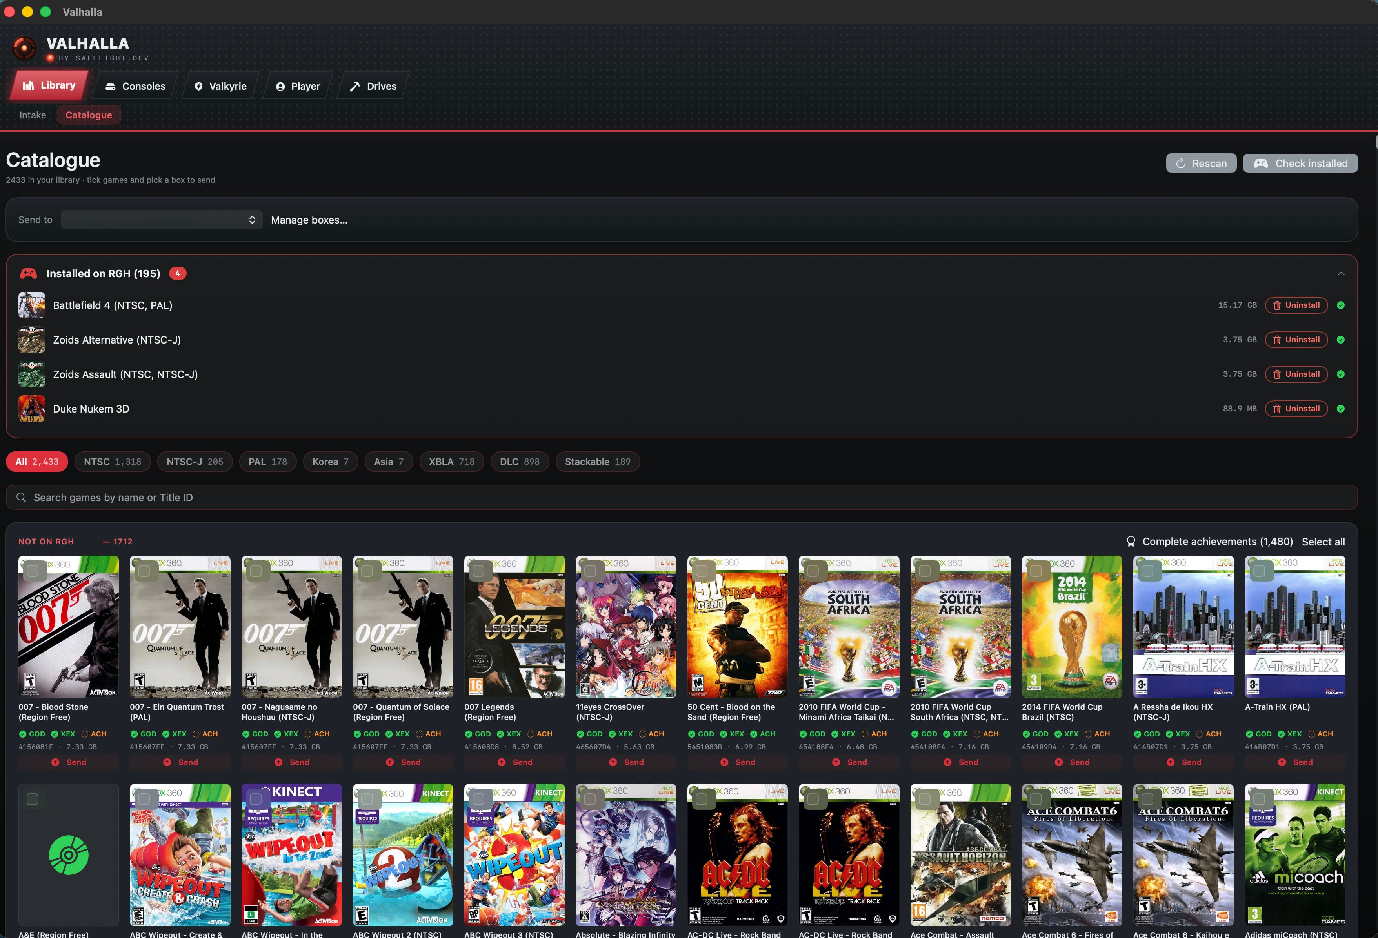Filter catalogue by NTSC-J region
The width and height of the screenshot is (1378, 938).
click(195, 462)
